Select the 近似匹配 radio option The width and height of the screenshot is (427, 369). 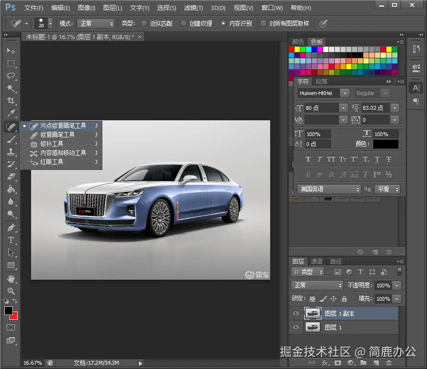(x=144, y=23)
